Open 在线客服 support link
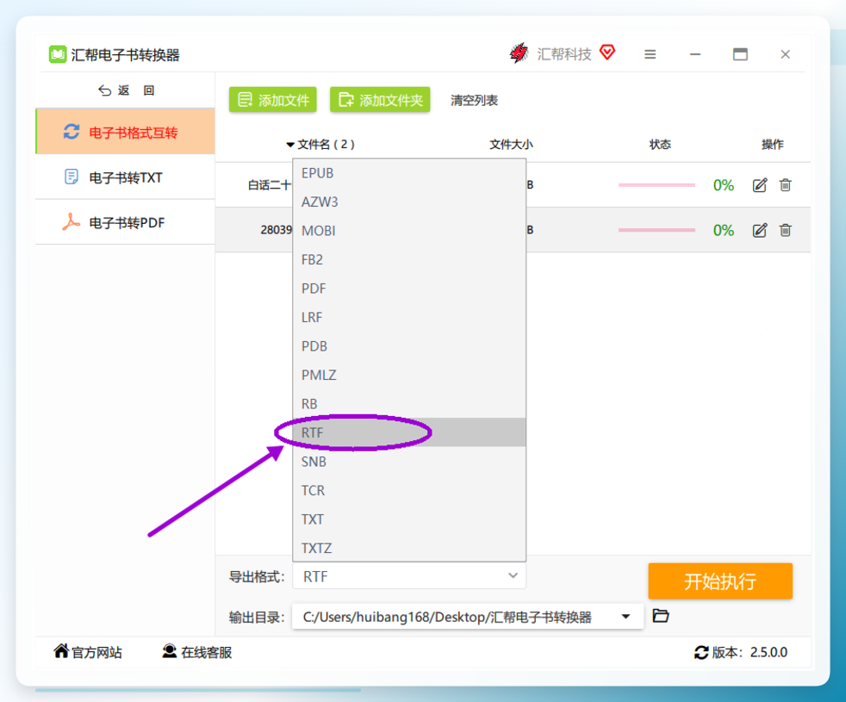This screenshot has height=702, width=846. (x=197, y=652)
